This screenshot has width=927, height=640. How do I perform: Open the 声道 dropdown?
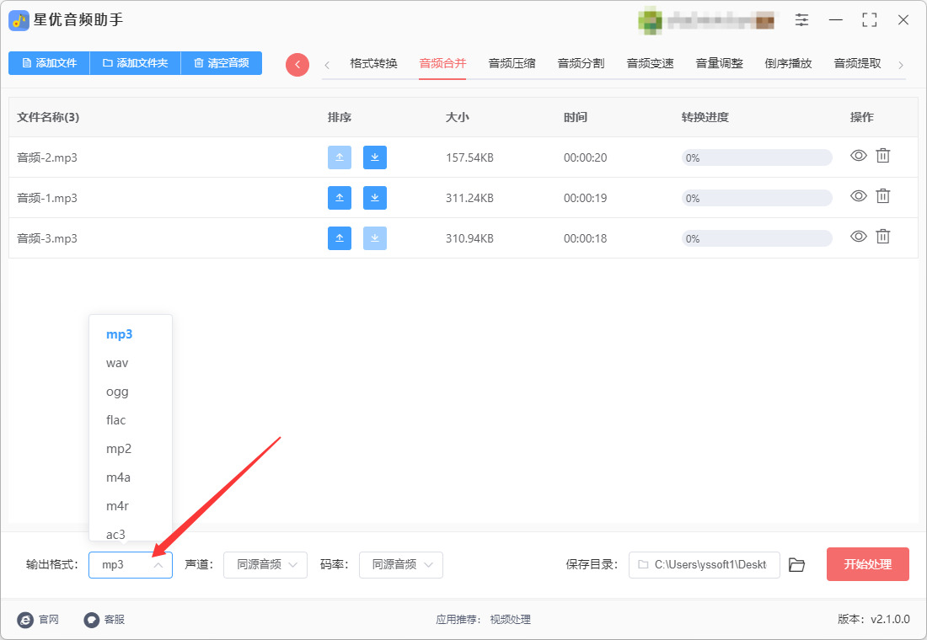[265, 565]
